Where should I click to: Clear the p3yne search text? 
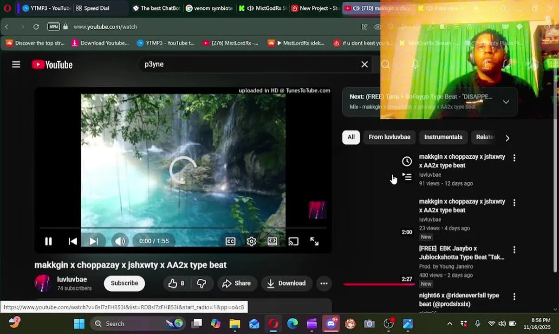(x=364, y=64)
